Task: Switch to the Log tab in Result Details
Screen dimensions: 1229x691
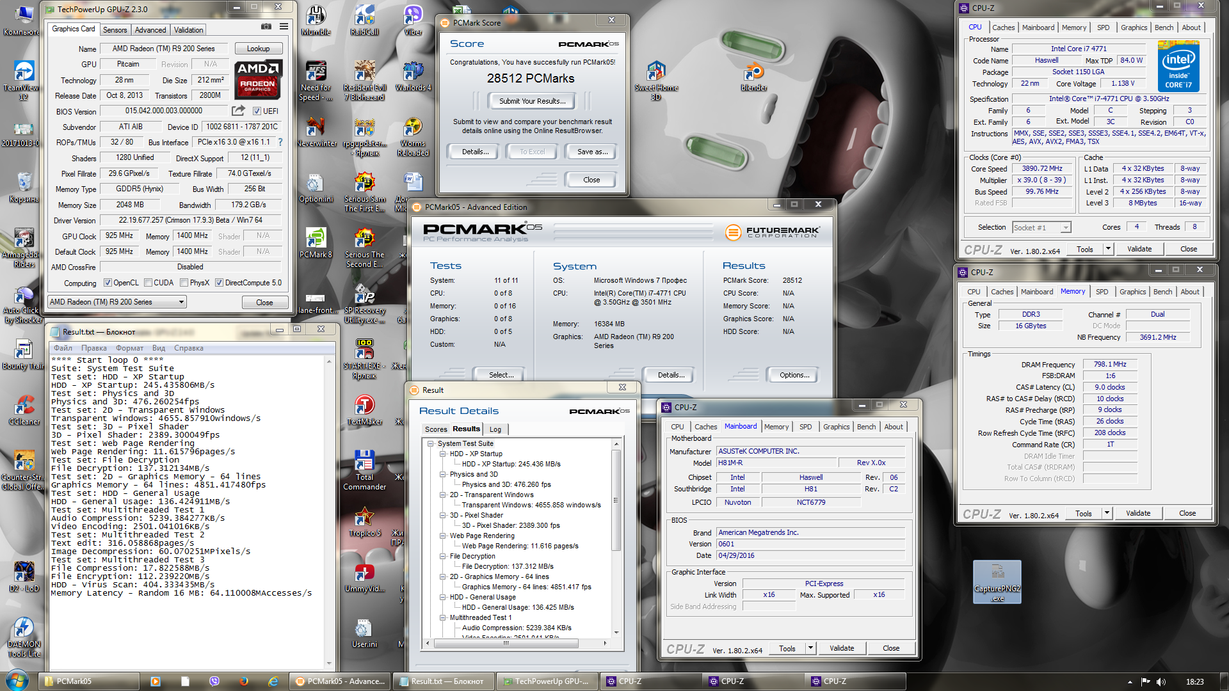Action: tap(495, 429)
